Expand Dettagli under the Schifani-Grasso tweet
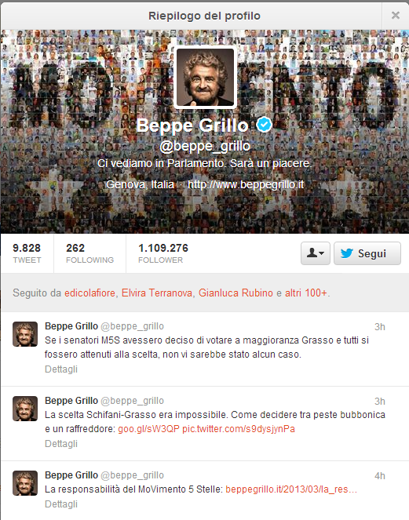Viewport: 409px width, 520px height. [x=61, y=444]
